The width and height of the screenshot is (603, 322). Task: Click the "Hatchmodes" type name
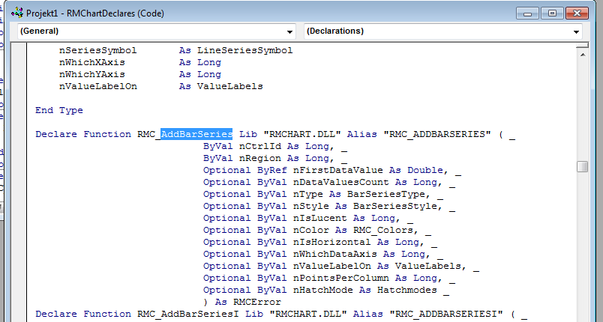click(407, 290)
